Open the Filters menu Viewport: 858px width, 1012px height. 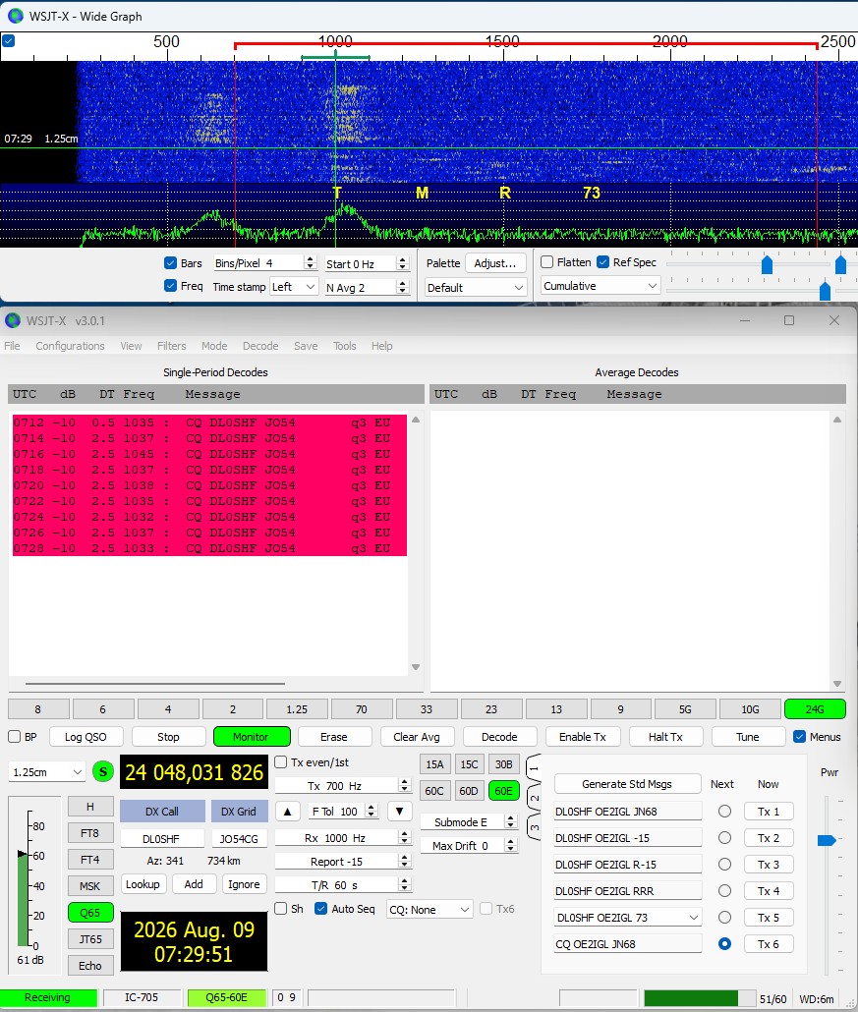[x=171, y=346]
